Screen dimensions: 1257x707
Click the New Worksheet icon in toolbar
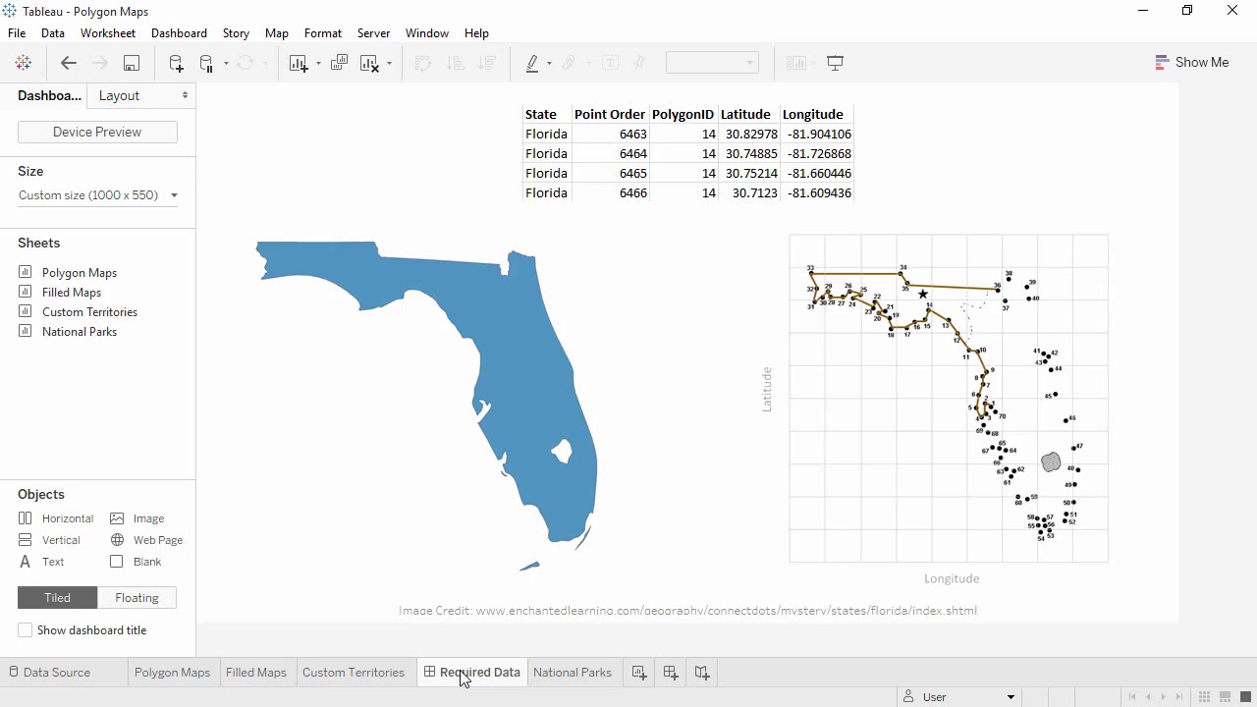pos(299,63)
